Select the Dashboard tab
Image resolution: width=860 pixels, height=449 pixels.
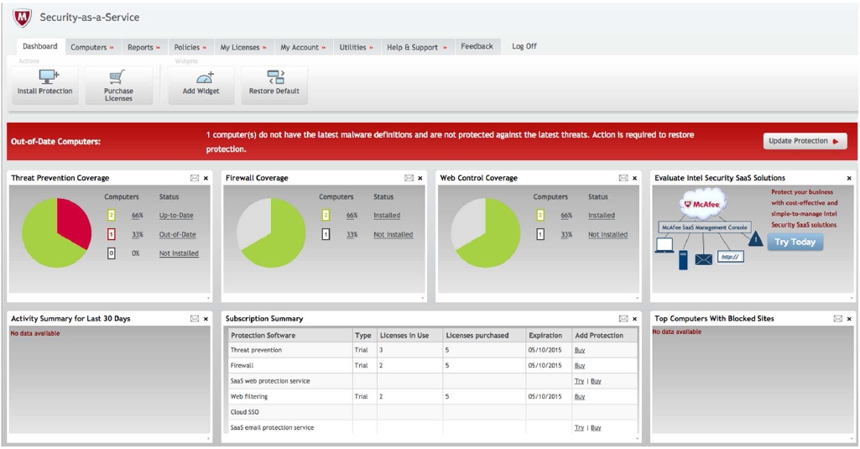(40, 46)
